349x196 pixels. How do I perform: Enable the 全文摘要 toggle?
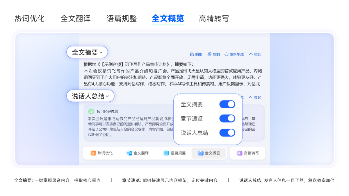point(227,104)
